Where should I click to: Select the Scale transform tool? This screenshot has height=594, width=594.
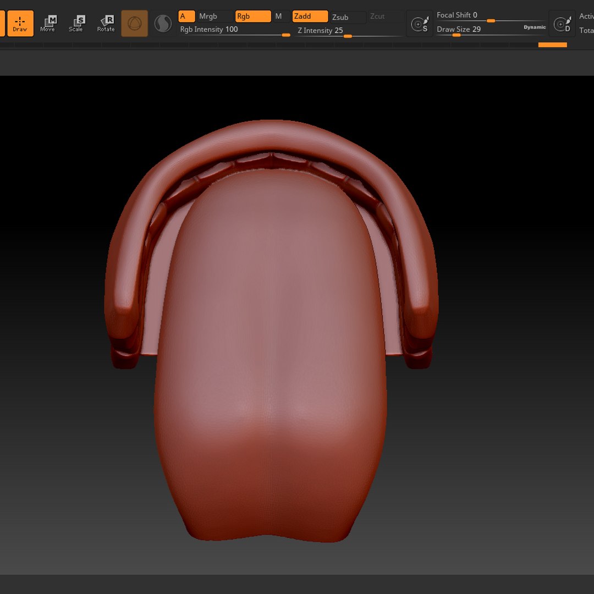point(76,24)
